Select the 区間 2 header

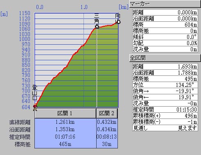107,113
